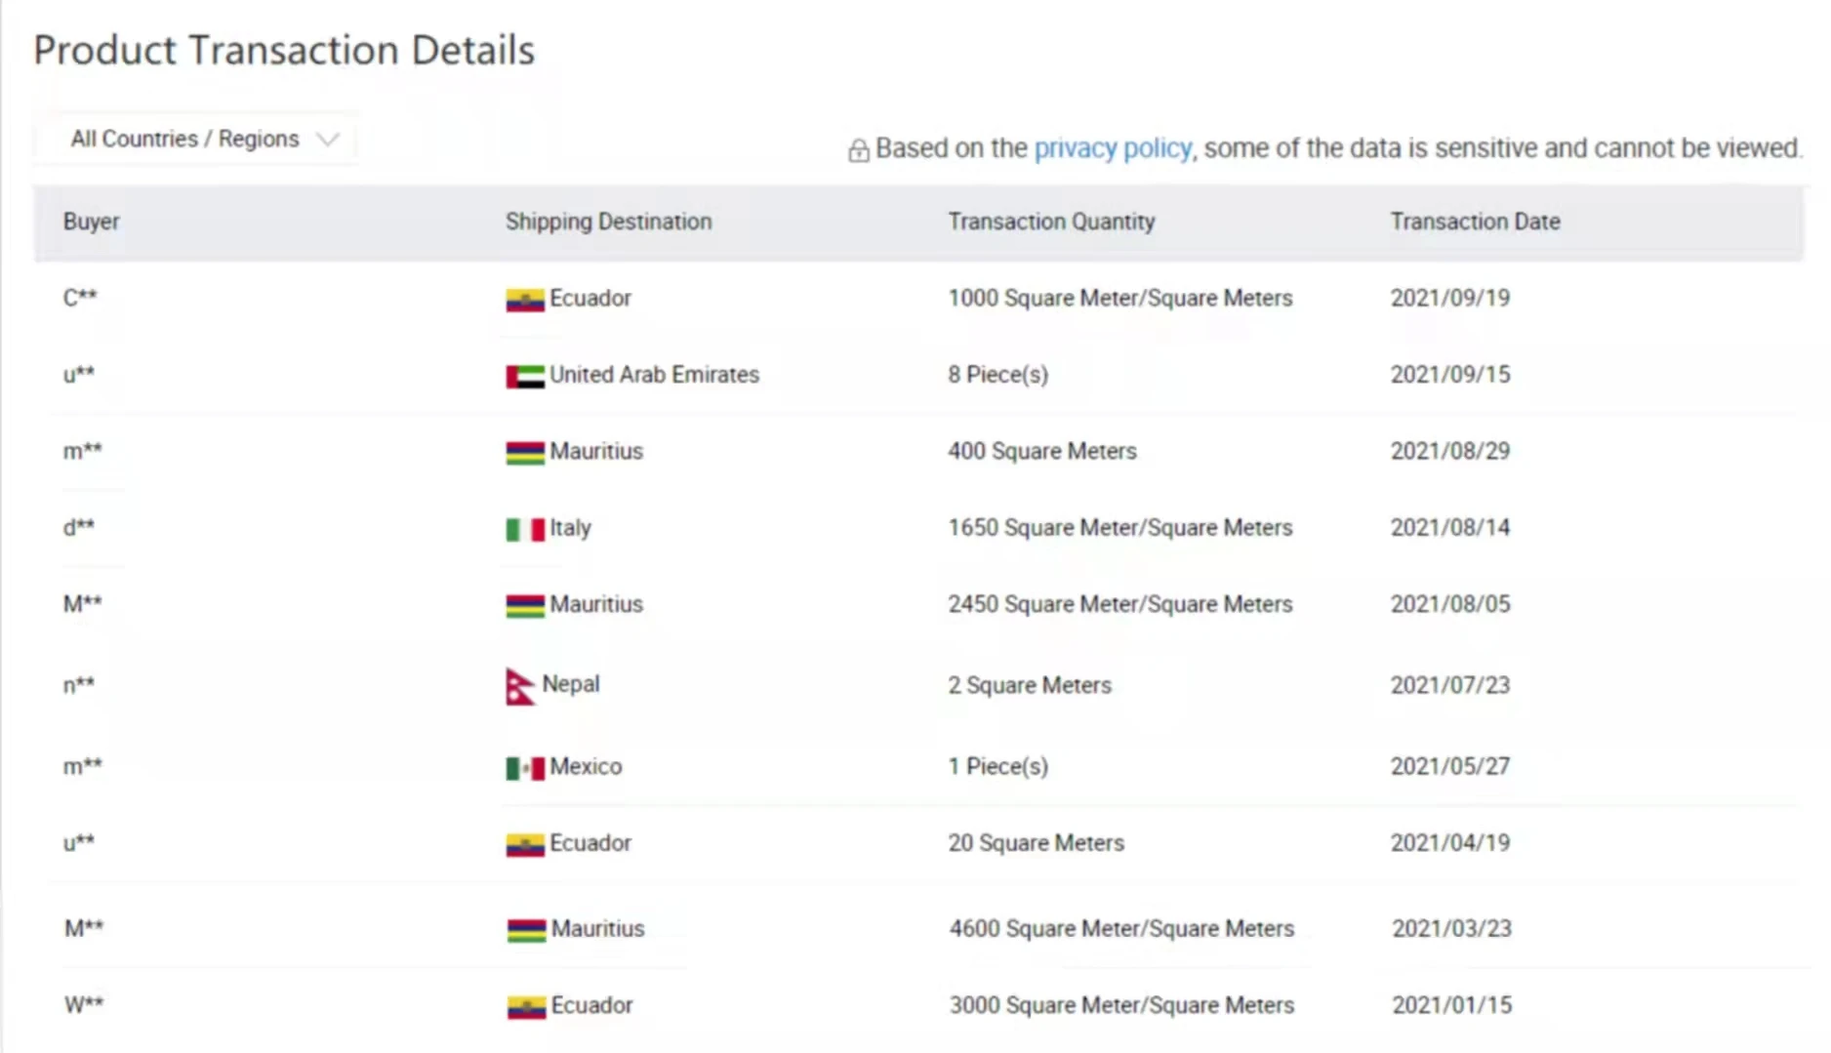Click the Mexico flag icon

click(x=525, y=768)
